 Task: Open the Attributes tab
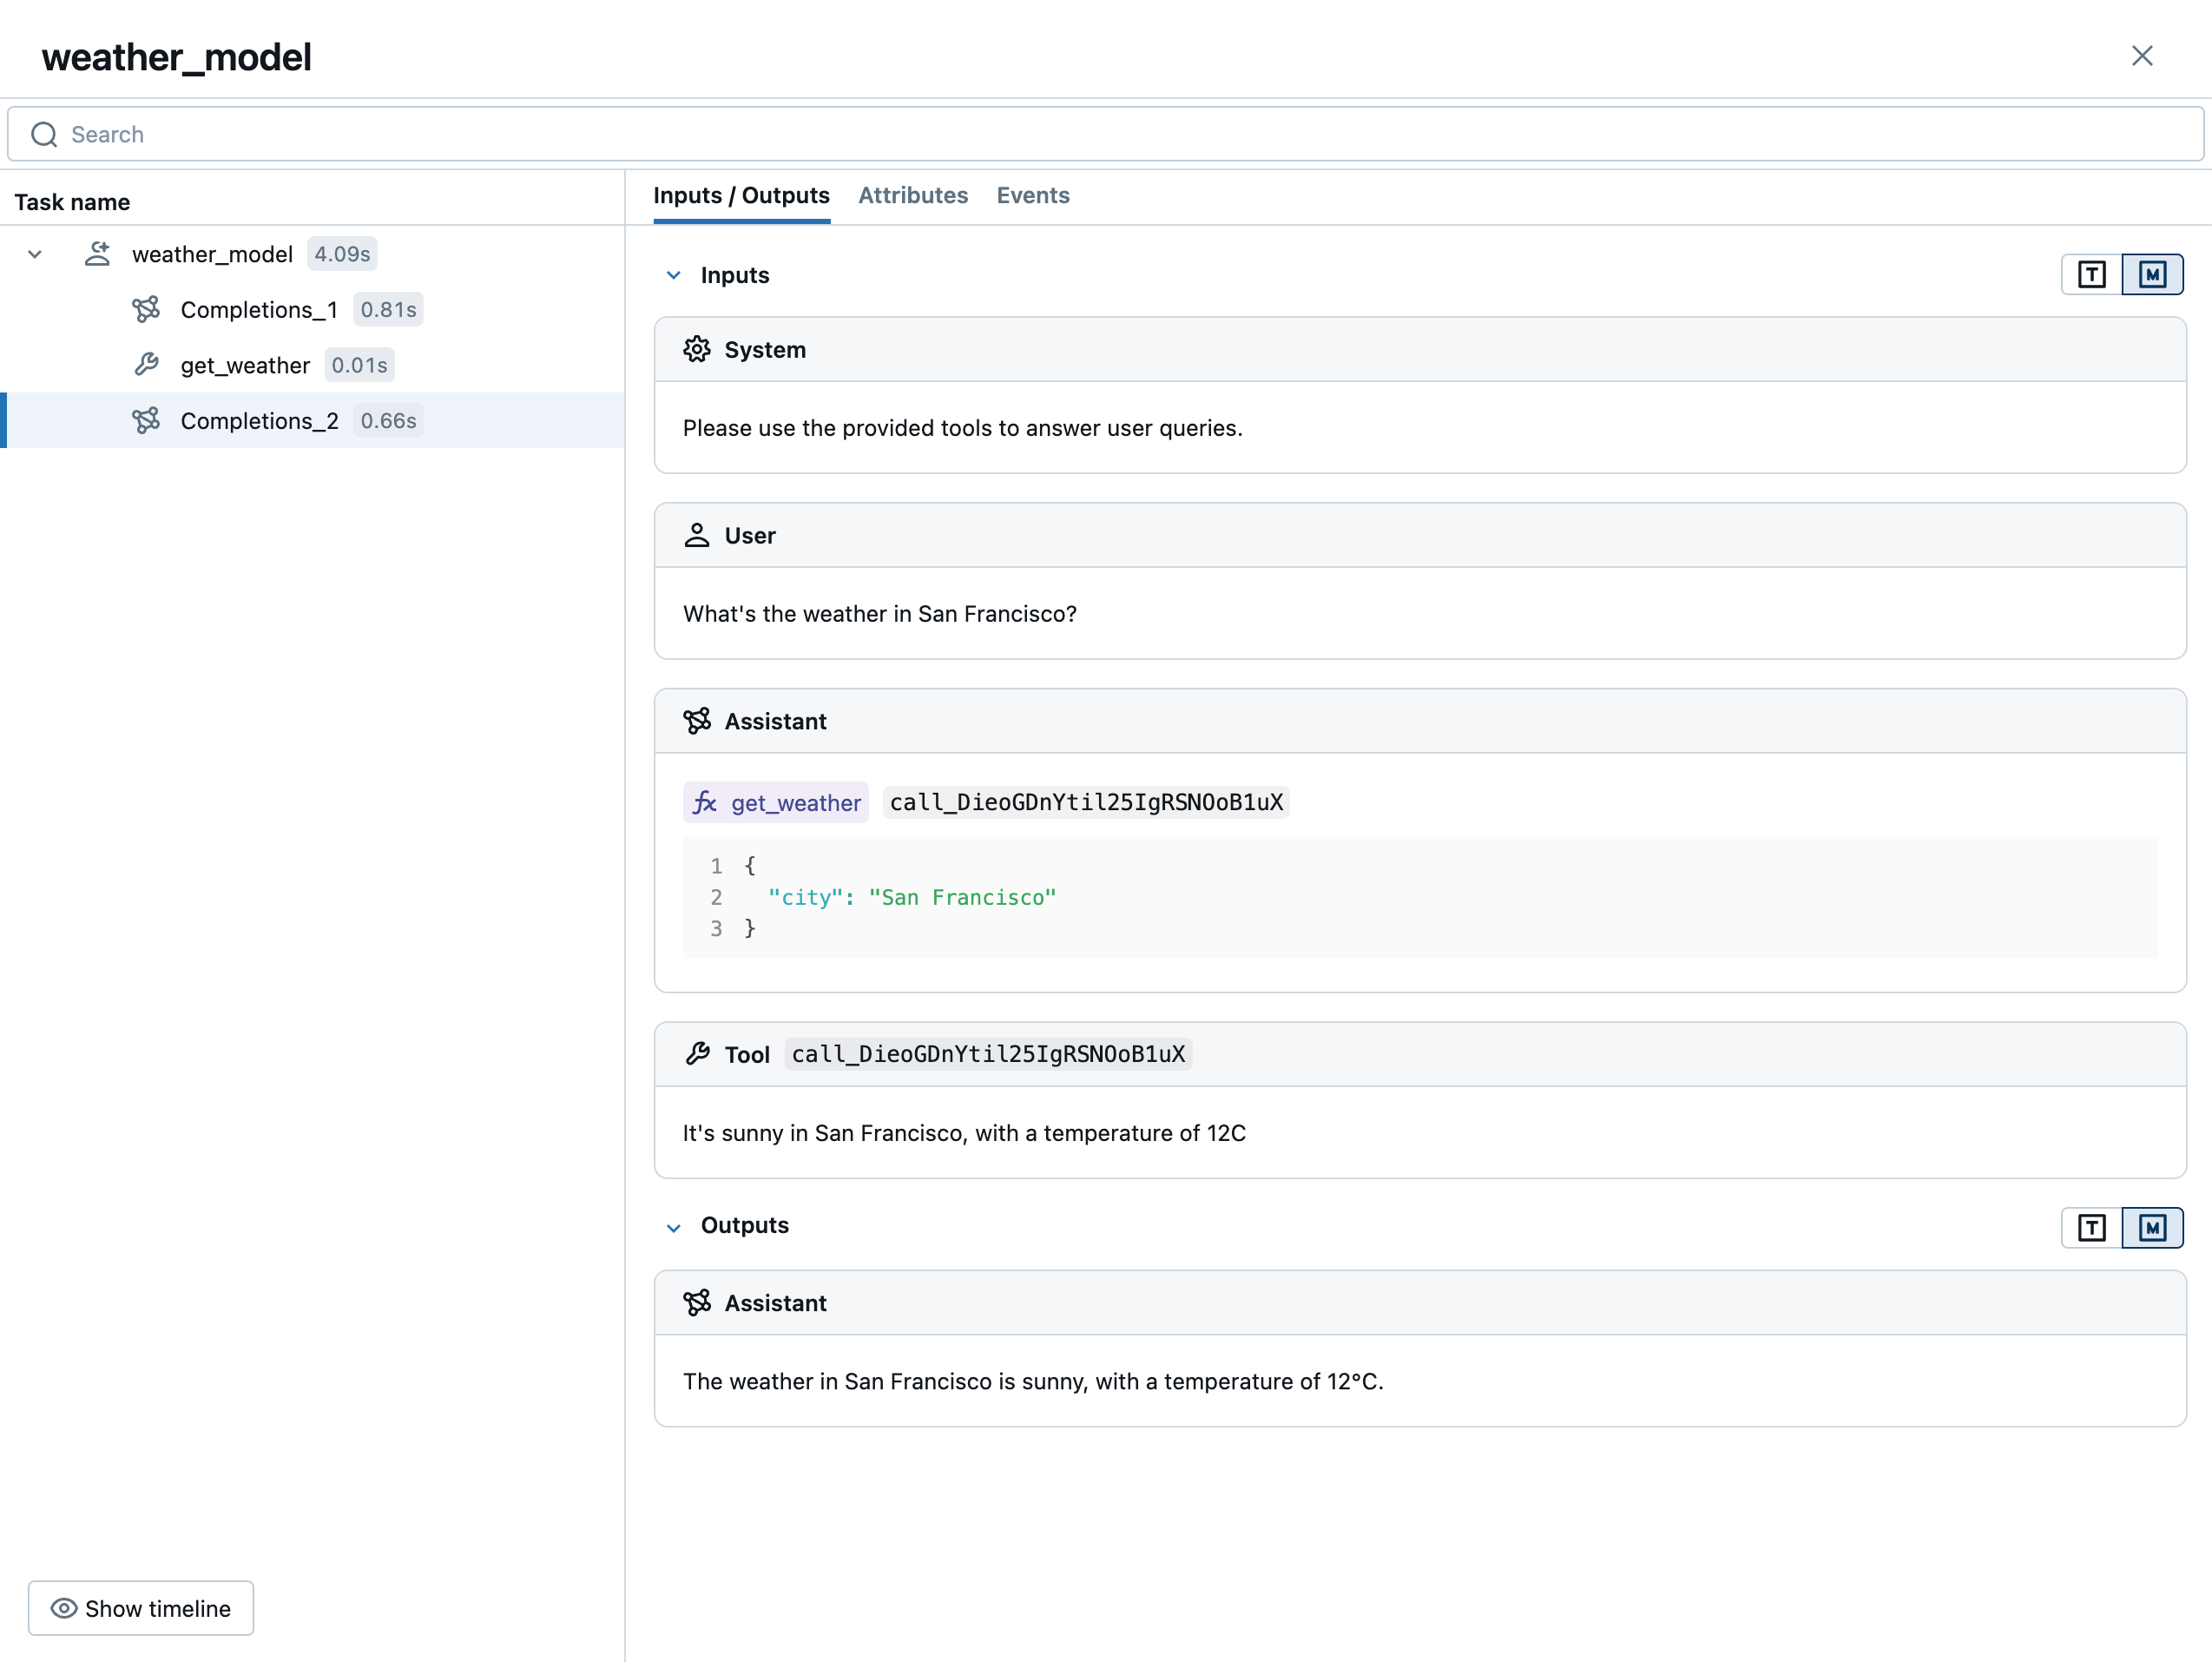coord(912,195)
